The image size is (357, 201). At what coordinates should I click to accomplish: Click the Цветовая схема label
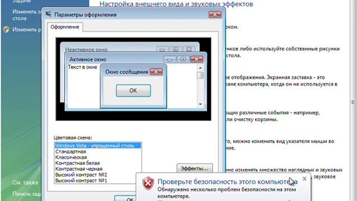click(x=73, y=138)
